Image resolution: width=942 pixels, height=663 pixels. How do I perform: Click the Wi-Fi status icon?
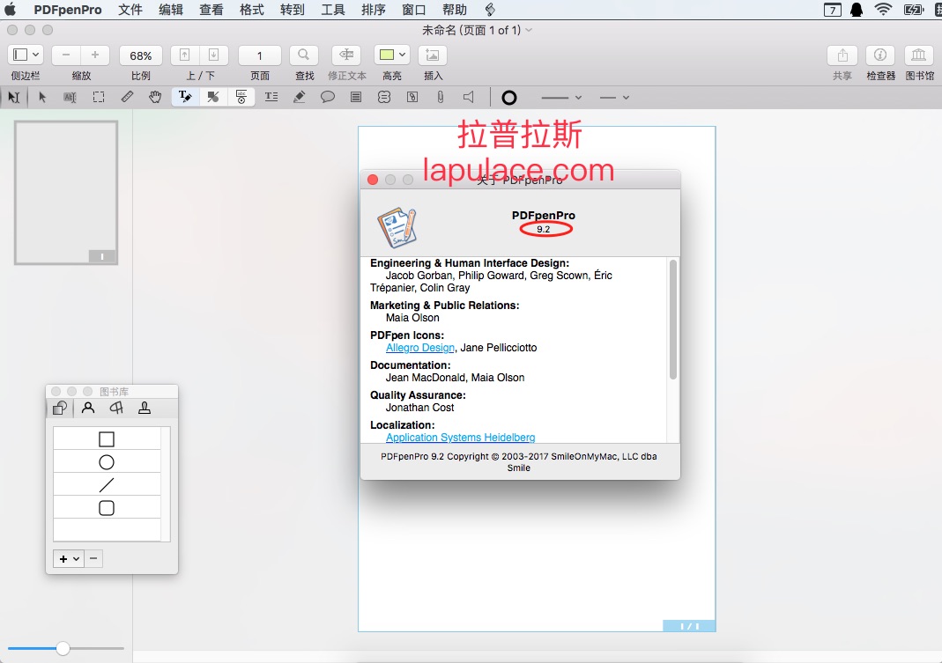(883, 10)
